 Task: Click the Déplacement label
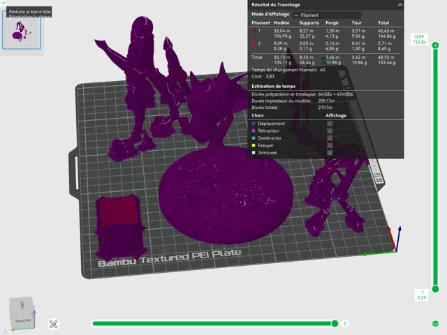pos(271,124)
